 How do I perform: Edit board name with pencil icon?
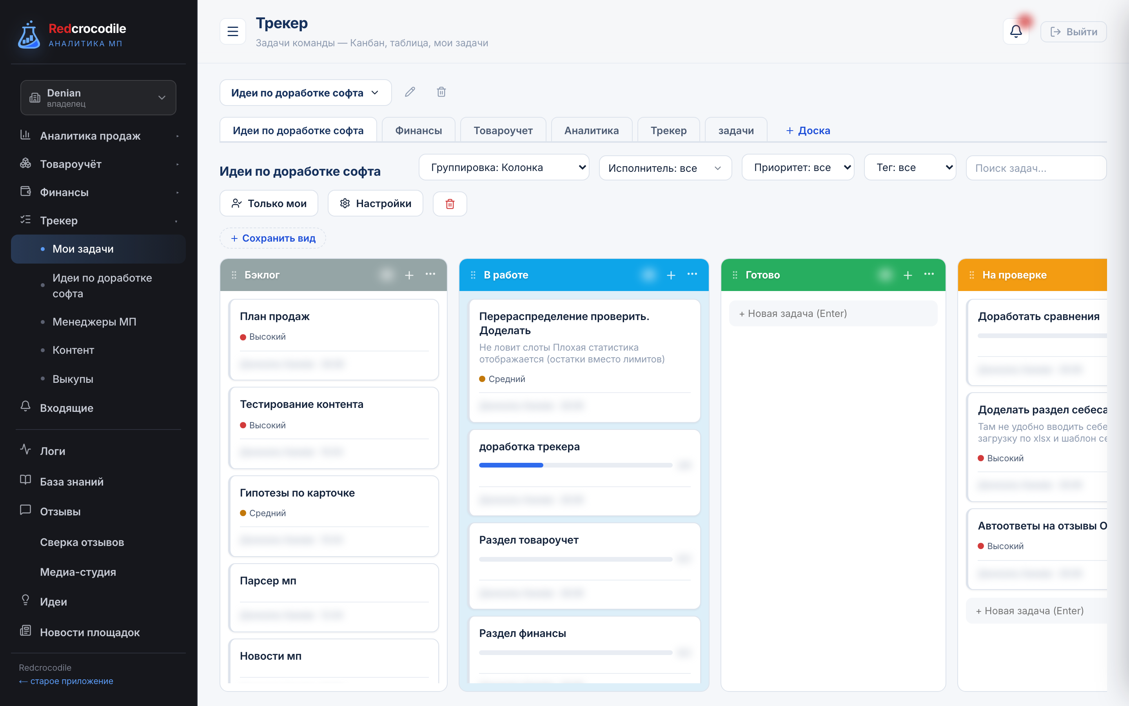point(410,92)
